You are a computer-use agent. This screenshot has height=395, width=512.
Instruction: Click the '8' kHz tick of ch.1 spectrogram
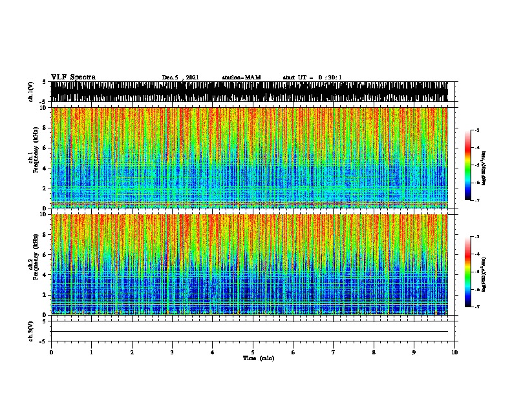[x=46, y=128]
